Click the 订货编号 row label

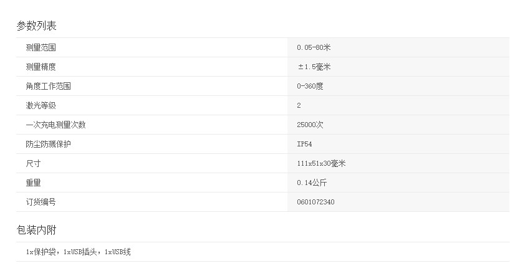pyautogui.click(x=41, y=202)
